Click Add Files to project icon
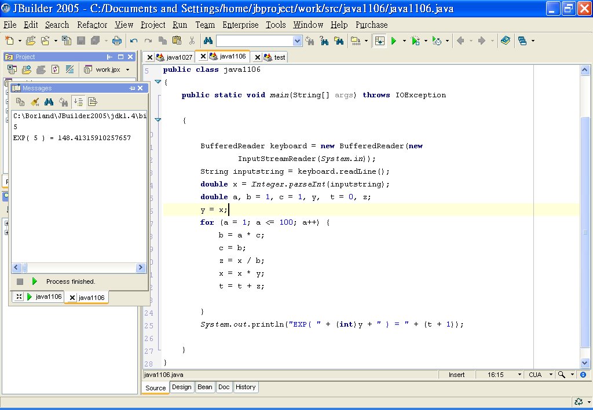The width and height of the screenshot is (593, 410). 27,69
